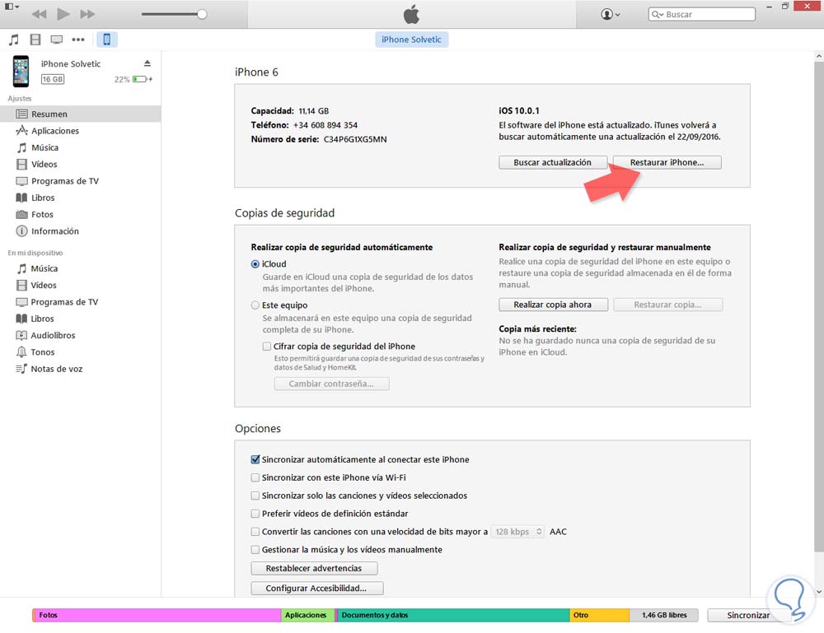Open the iTunes menu in top-left corner
The height and width of the screenshot is (633, 824).
(x=12, y=7)
